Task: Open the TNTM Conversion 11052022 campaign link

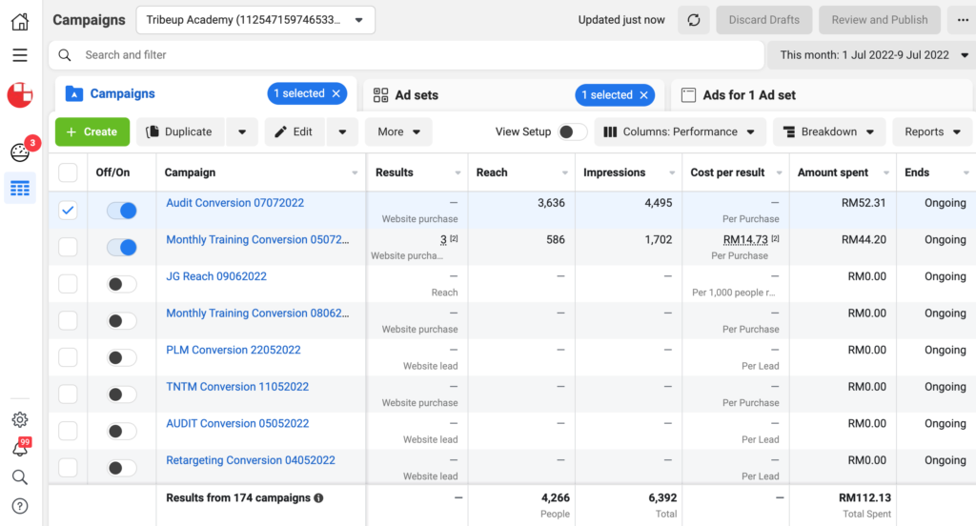Action: (x=237, y=387)
